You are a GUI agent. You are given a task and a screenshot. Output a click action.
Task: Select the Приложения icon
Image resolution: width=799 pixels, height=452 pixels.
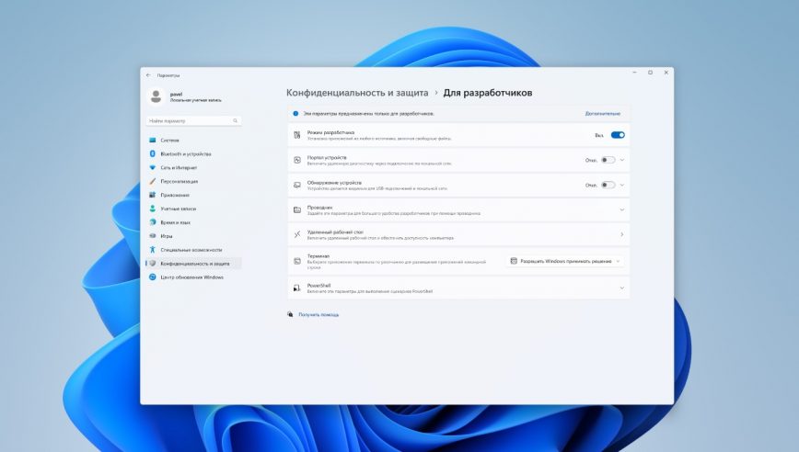click(153, 196)
